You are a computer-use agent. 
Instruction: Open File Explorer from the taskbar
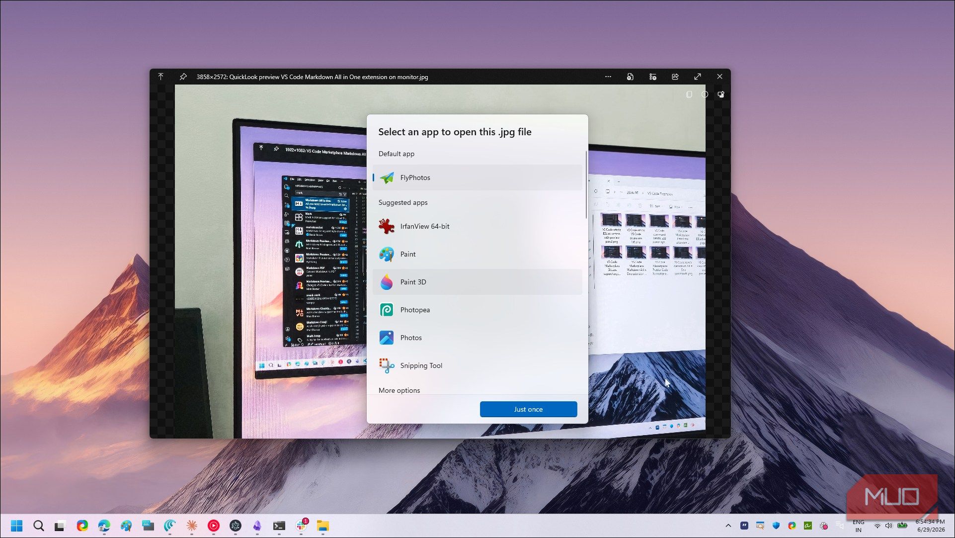pyautogui.click(x=323, y=526)
